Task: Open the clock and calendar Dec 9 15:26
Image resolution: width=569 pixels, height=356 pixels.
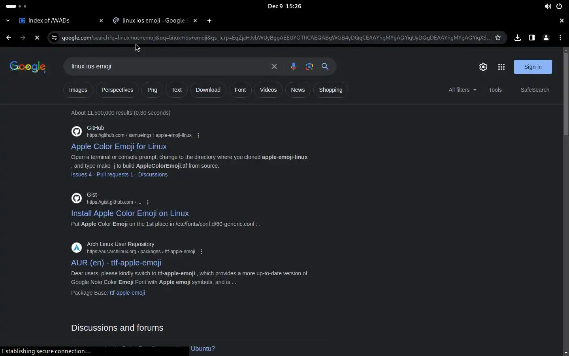Action: 284,6
